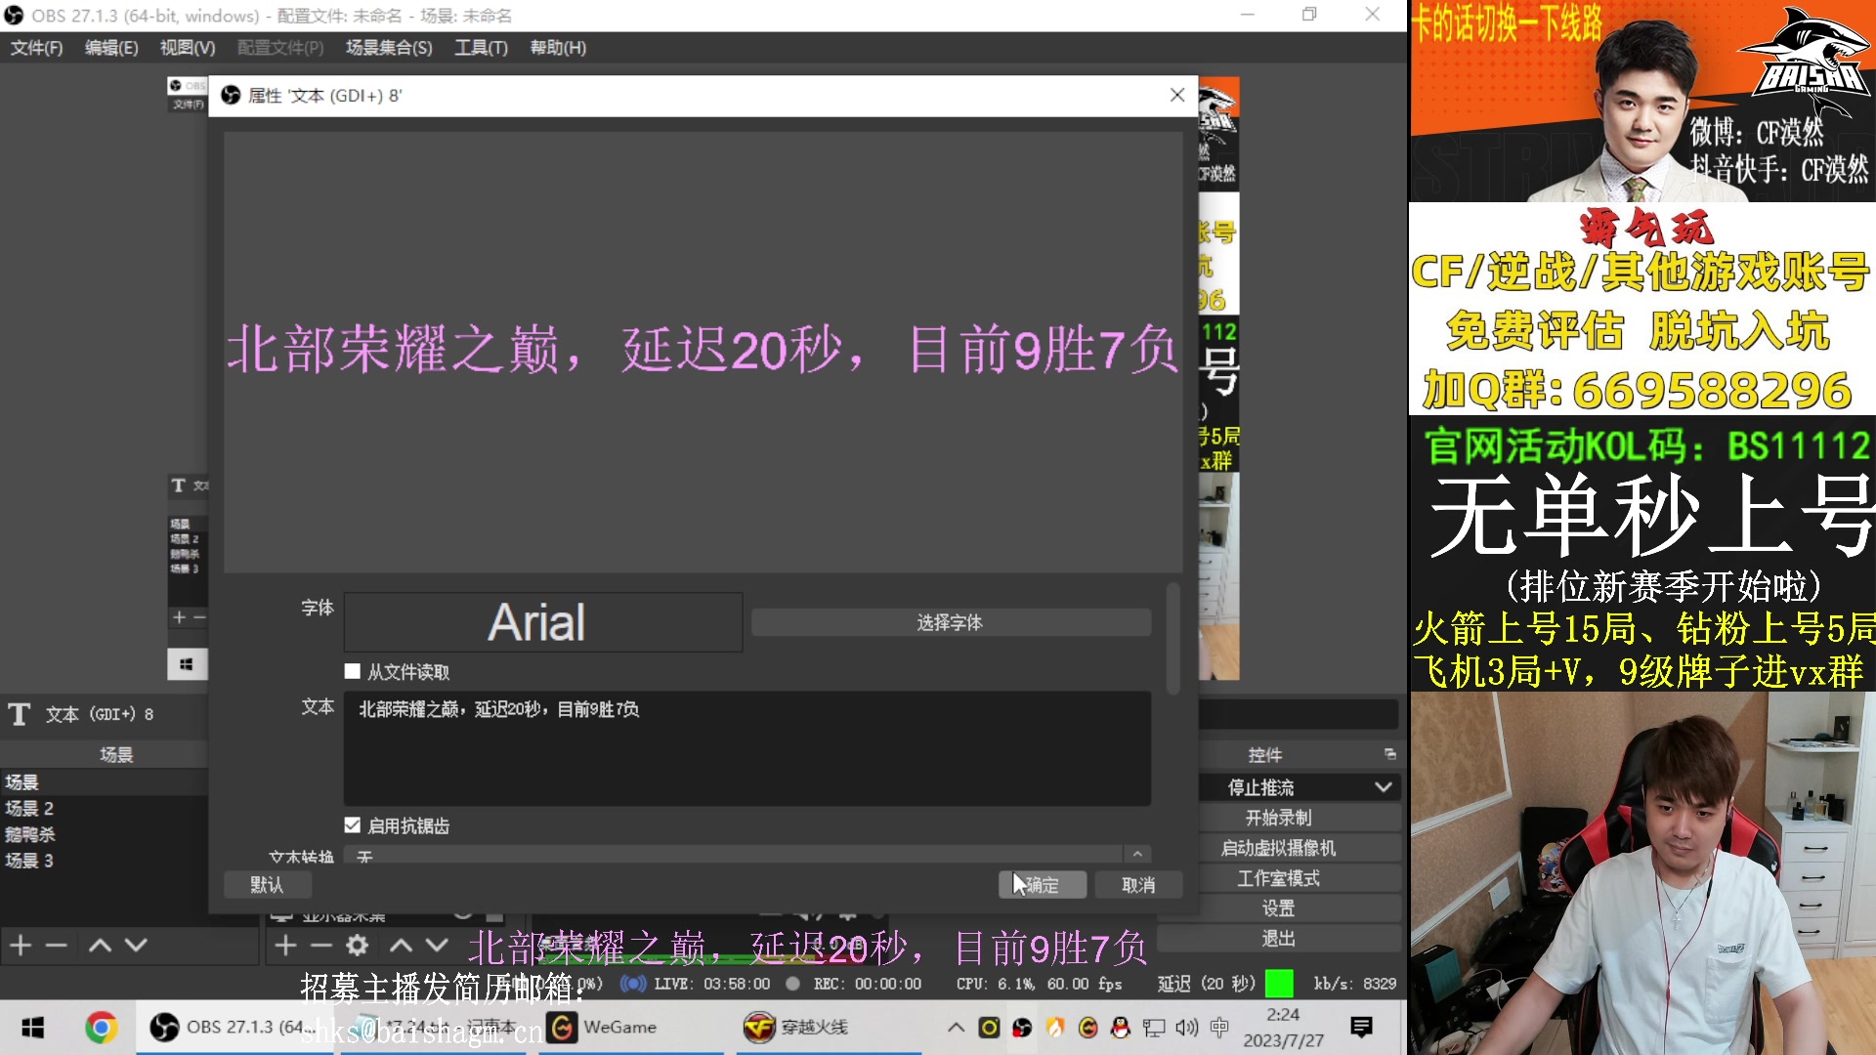Open the 帮助(H) menu
Screen dimensions: 1876x1055
tap(558, 47)
